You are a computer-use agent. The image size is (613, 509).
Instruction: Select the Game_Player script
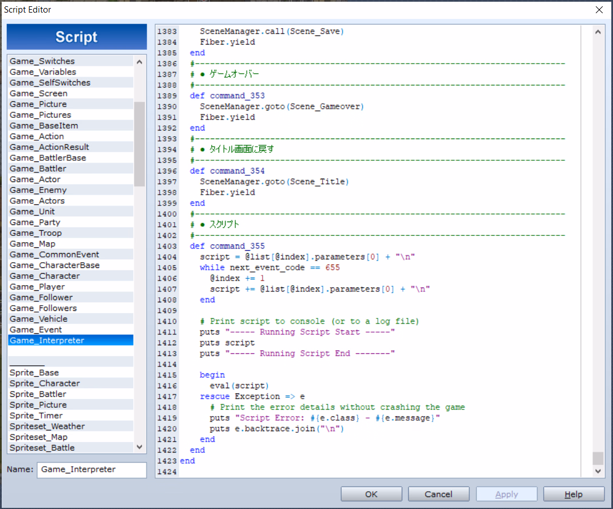pos(37,287)
